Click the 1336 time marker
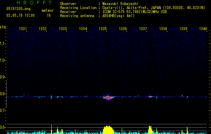This screenshot has width=211, height=134. 123,29
